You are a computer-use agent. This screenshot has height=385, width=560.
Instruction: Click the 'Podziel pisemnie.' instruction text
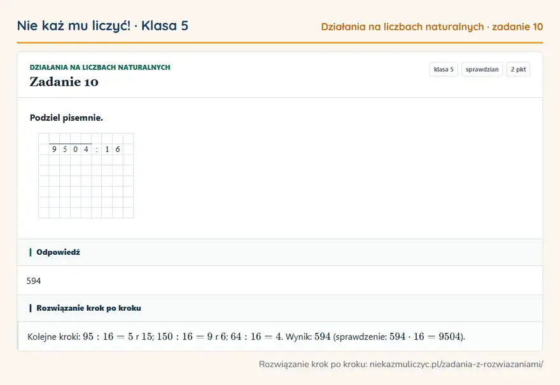pos(66,118)
